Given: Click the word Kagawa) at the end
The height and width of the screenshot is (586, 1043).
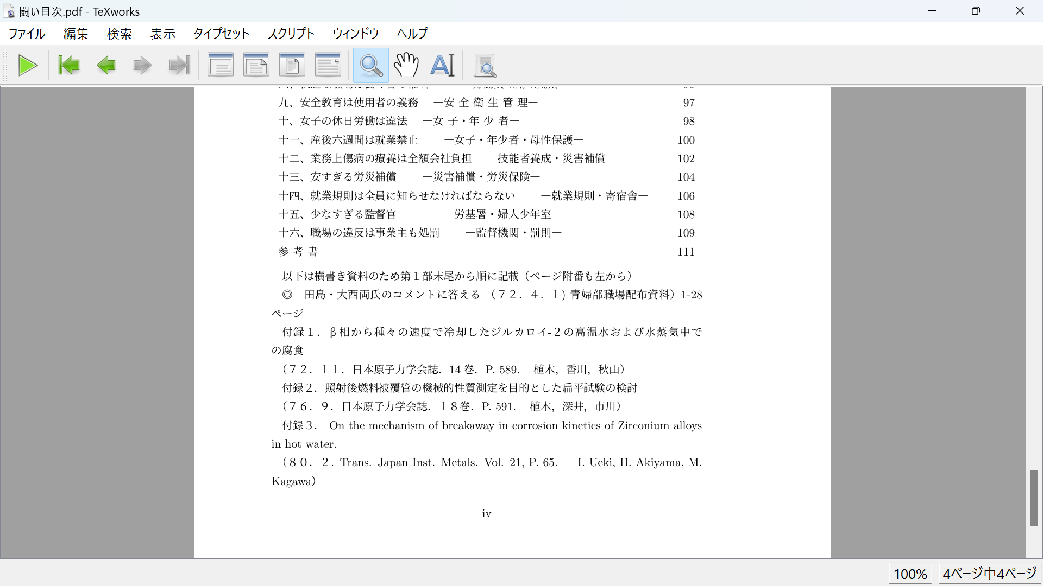Looking at the screenshot, I should (x=293, y=481).
